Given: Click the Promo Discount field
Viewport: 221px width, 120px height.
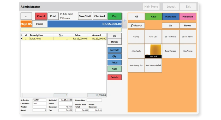Looking at the screenshot, I should click(95, 110).
